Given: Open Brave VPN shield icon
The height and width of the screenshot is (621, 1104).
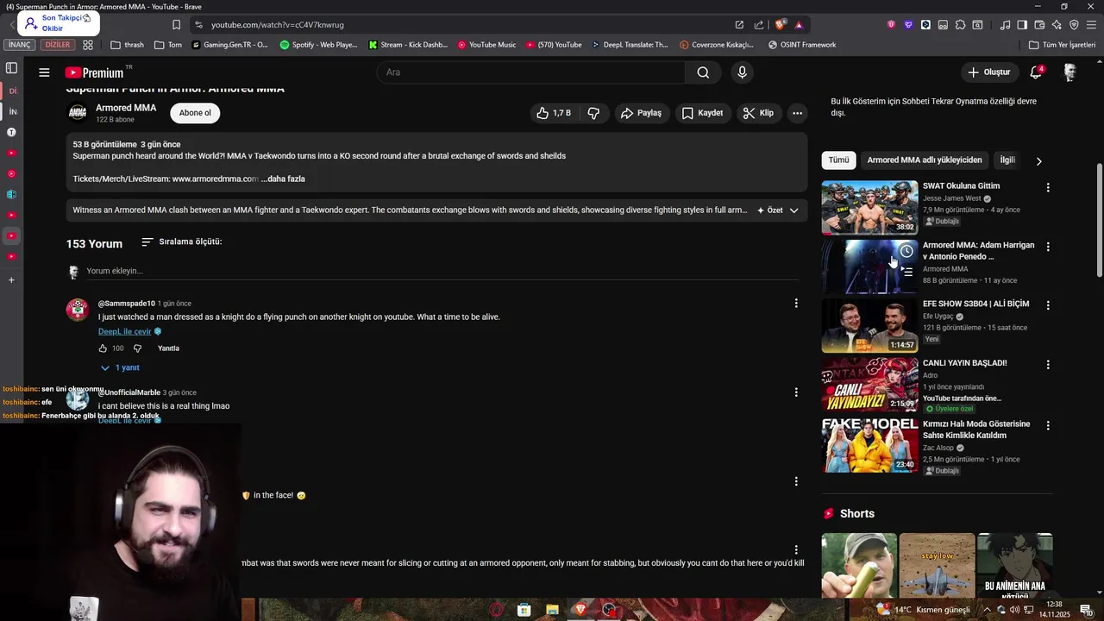Looking at the screenshot, I should [x=1074, y=25].
